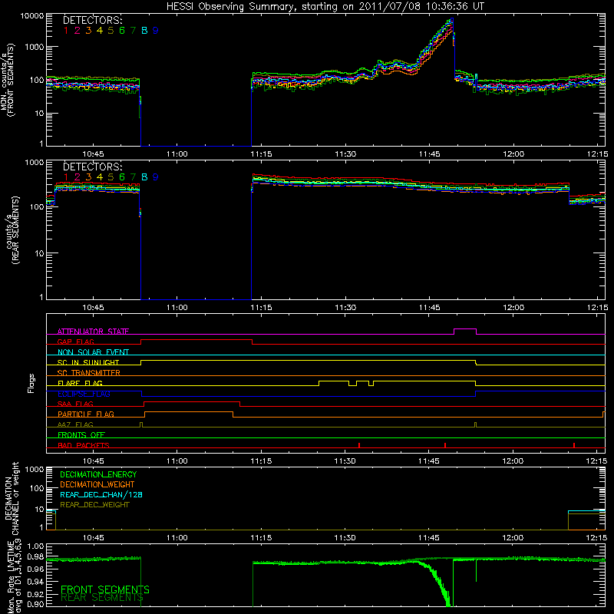Click the BAD_PACKETS tick mark near 11:32
Screen dimensions: 614x614
click(359, 445)
